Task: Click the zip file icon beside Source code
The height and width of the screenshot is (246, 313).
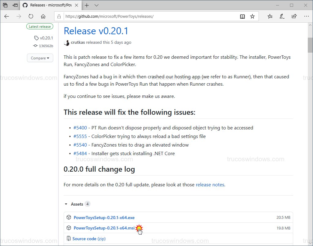Action: tap(69, 239)
